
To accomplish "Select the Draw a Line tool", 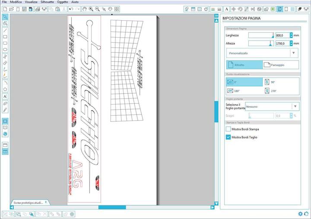I will (5, 30).
